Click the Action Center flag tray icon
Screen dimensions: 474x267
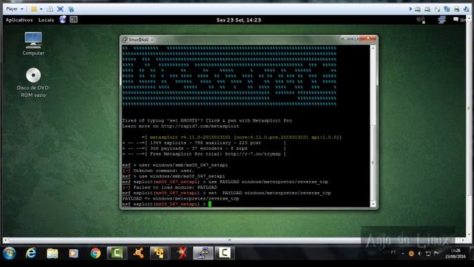[x=436, y=254]
